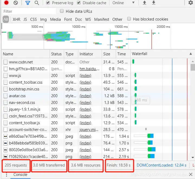
Task: Select the hm.gif?hca=BB1A8D pending request
Action: pos(96,69)
